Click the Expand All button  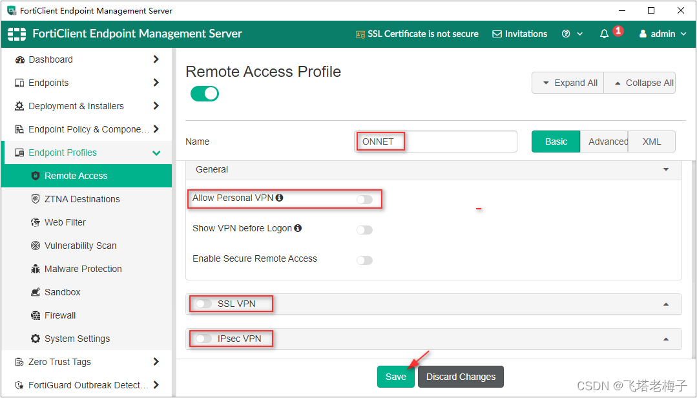pos(568,83)
